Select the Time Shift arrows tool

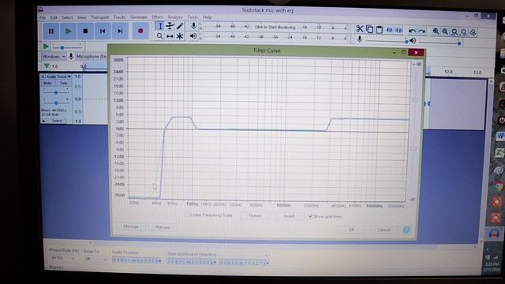tap(170, 36)
